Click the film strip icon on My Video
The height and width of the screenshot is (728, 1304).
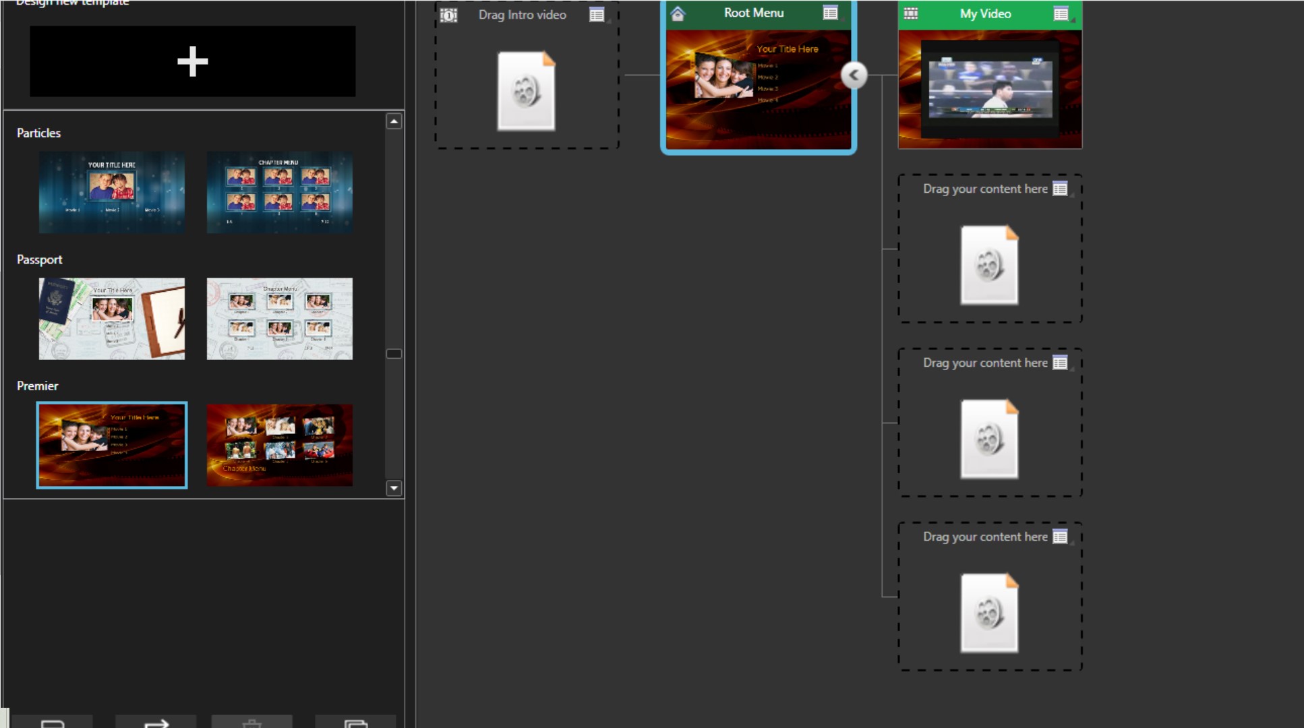pyautogui.click(x=911, y=13)
